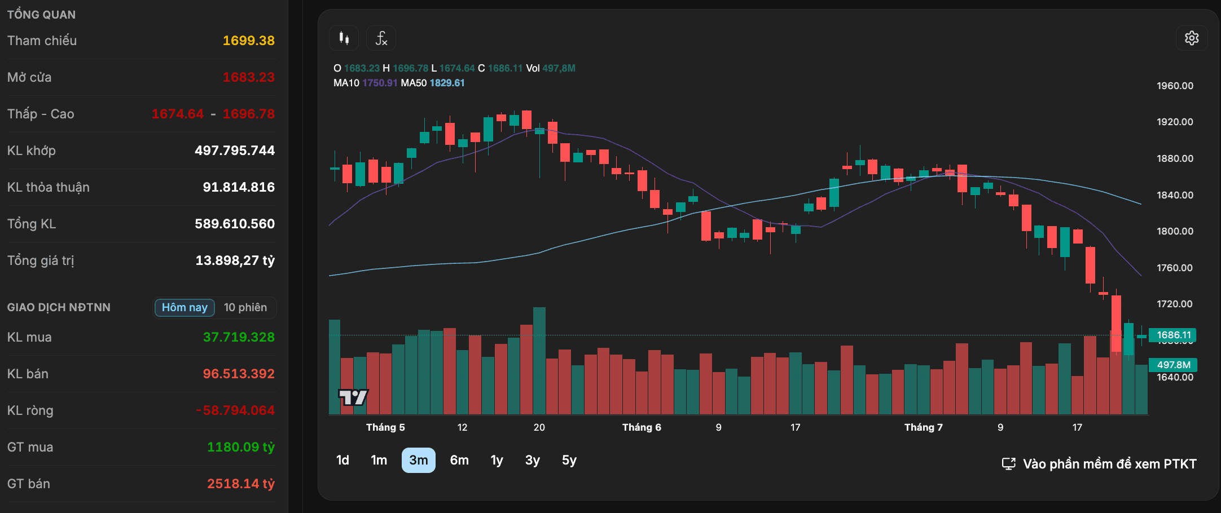Open the candlestick chart type selector
This screenshot has height=513, width=1221.
[x=344, y=38]
